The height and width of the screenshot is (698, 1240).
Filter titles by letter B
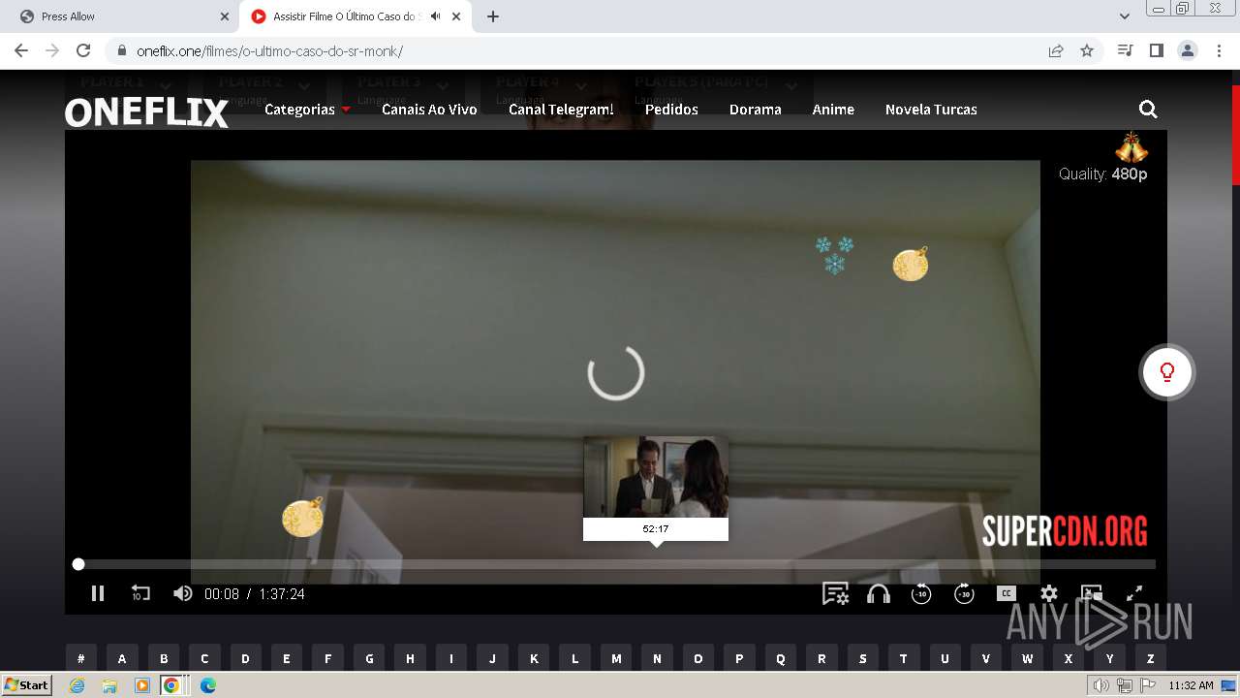(164, 658)
